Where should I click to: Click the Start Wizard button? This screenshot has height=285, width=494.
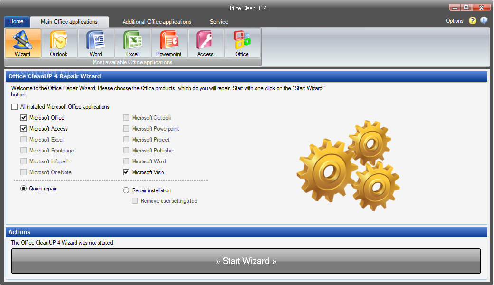coord(246,261)
